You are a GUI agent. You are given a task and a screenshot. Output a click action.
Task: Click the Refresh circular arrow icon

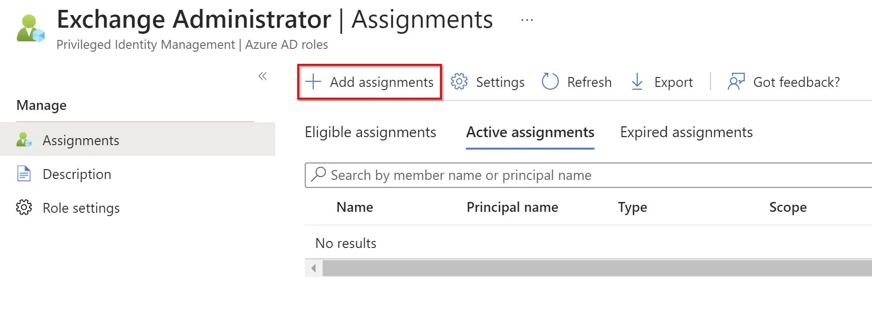(550, 81)
